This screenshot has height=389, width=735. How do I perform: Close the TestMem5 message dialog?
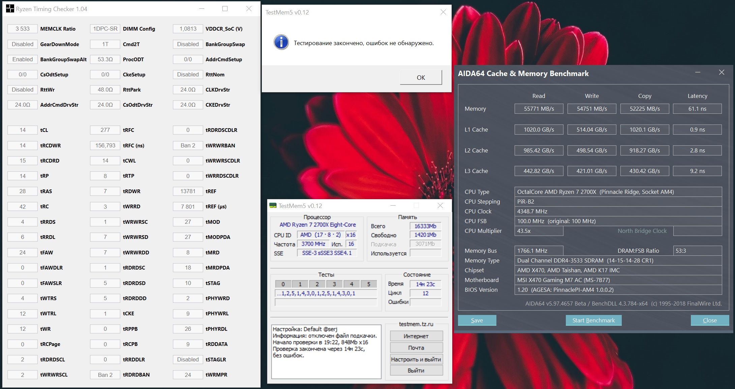(443, 12)
